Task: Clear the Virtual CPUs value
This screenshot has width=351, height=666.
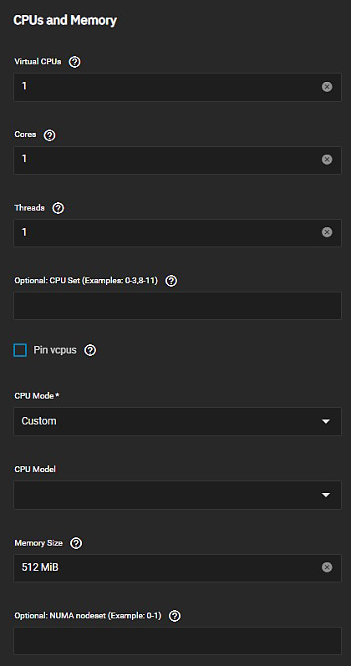Action: [327, 87]
